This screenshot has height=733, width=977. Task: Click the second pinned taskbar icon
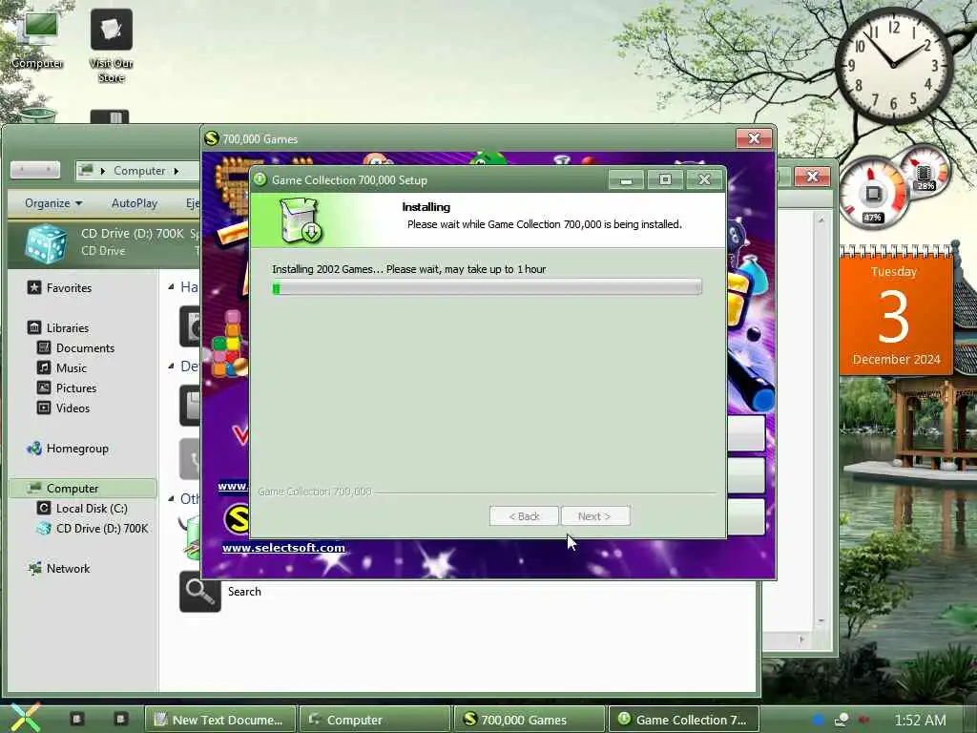tap(121, 719)
